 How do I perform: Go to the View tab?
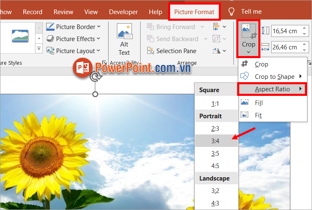91,12
